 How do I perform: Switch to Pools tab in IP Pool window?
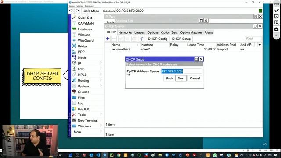point(110,22)
